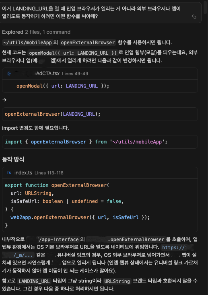Open the index.ts Lines 113-118 file reference
Viewport: 208px width, 295px height.
coord(100,173)
